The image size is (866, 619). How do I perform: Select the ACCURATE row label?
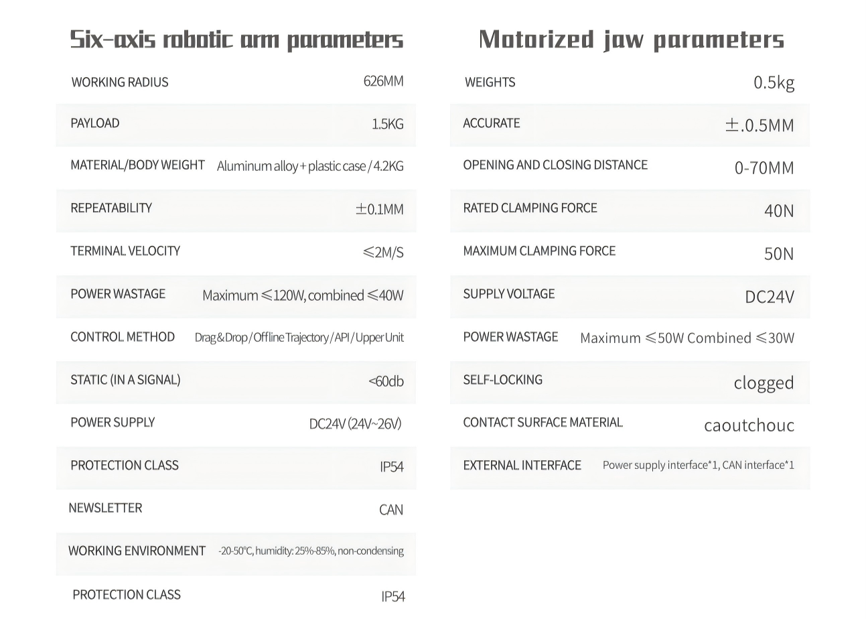click(x=492, y=123)
